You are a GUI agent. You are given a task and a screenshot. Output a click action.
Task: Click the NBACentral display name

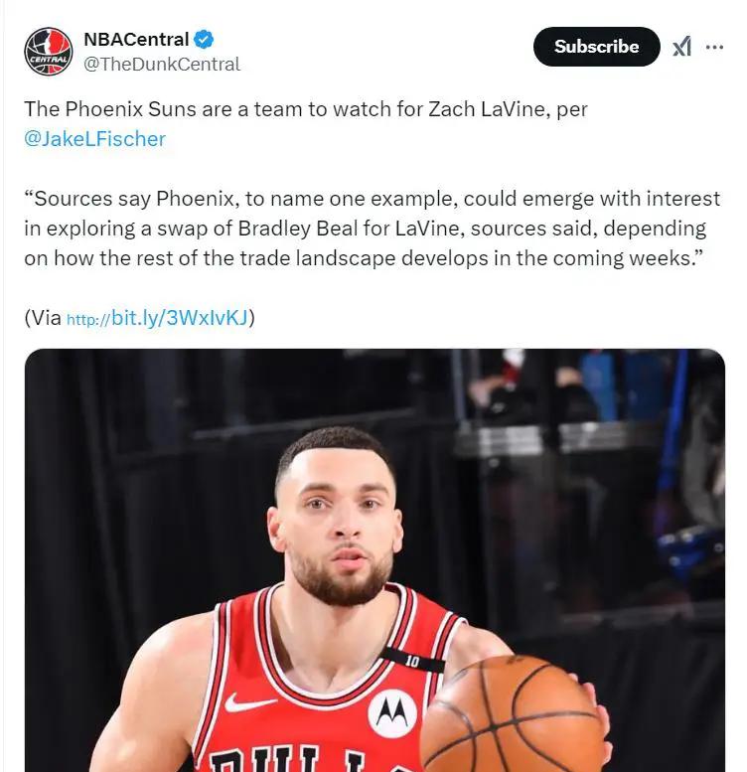tap(136, 40)
